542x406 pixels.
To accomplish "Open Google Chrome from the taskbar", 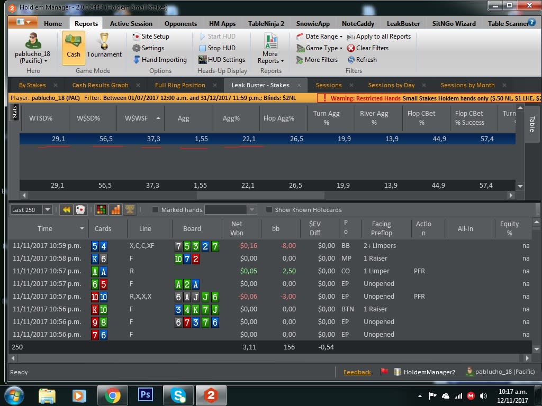I will [x=112, y=395].
